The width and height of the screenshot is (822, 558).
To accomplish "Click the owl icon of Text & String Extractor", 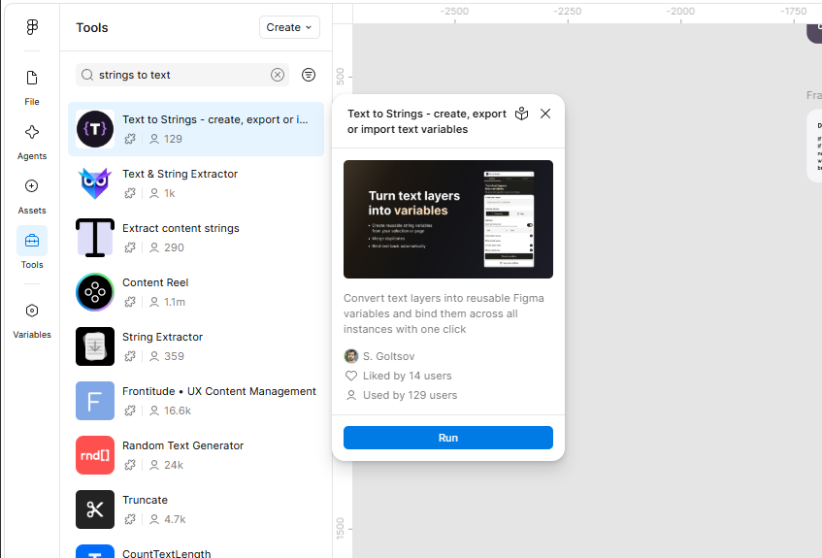I will pos(95,183).
